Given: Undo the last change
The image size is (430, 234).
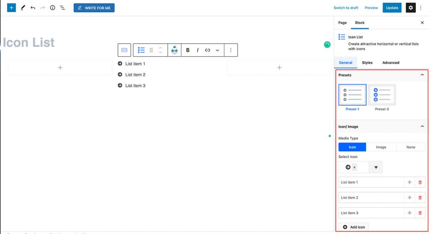Looking at the screenshot, I should point(33,8).
